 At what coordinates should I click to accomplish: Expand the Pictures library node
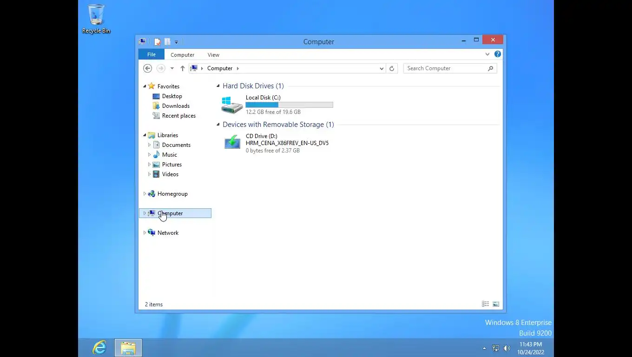coord(149,165)
